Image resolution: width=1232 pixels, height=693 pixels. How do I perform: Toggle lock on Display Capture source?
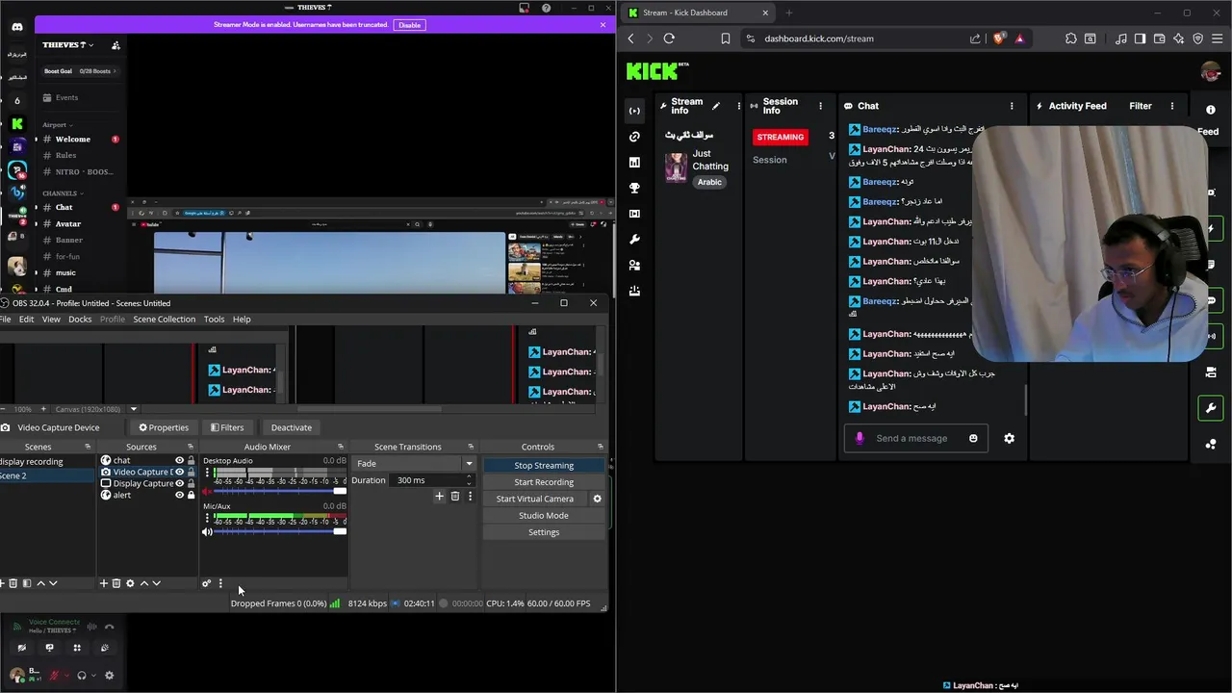(x=191, y=483)
